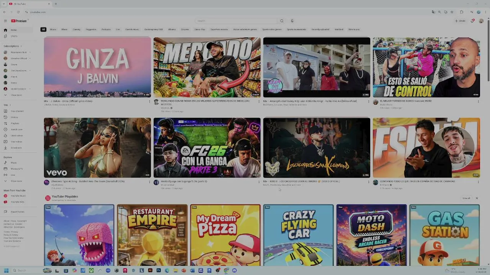Open Crazy Flying Car playable game
Screen dimensions: 490x275
point(298,235)
